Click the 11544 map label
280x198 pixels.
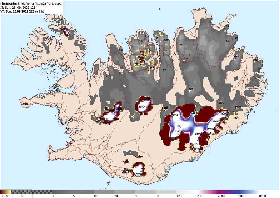coord(195,113)
